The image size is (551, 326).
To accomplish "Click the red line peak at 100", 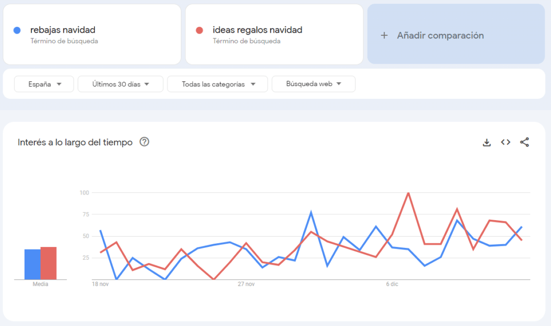I will (x=409, y=193).
